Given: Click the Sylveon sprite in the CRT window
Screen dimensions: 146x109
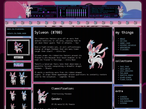Looking at the screenshot, I should 18,47.
